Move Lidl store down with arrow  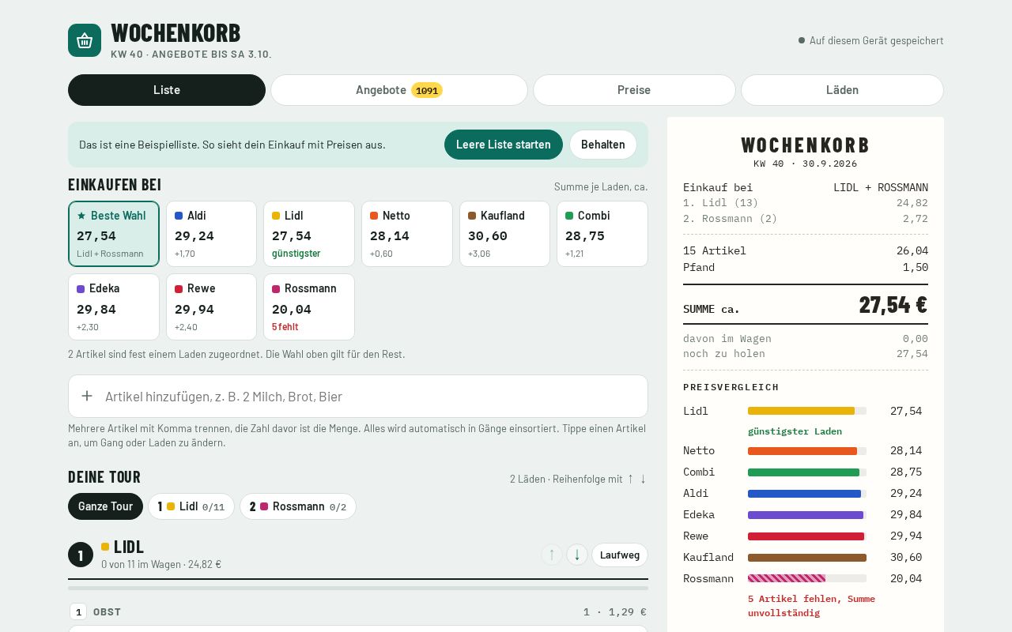tap(577, 555)
